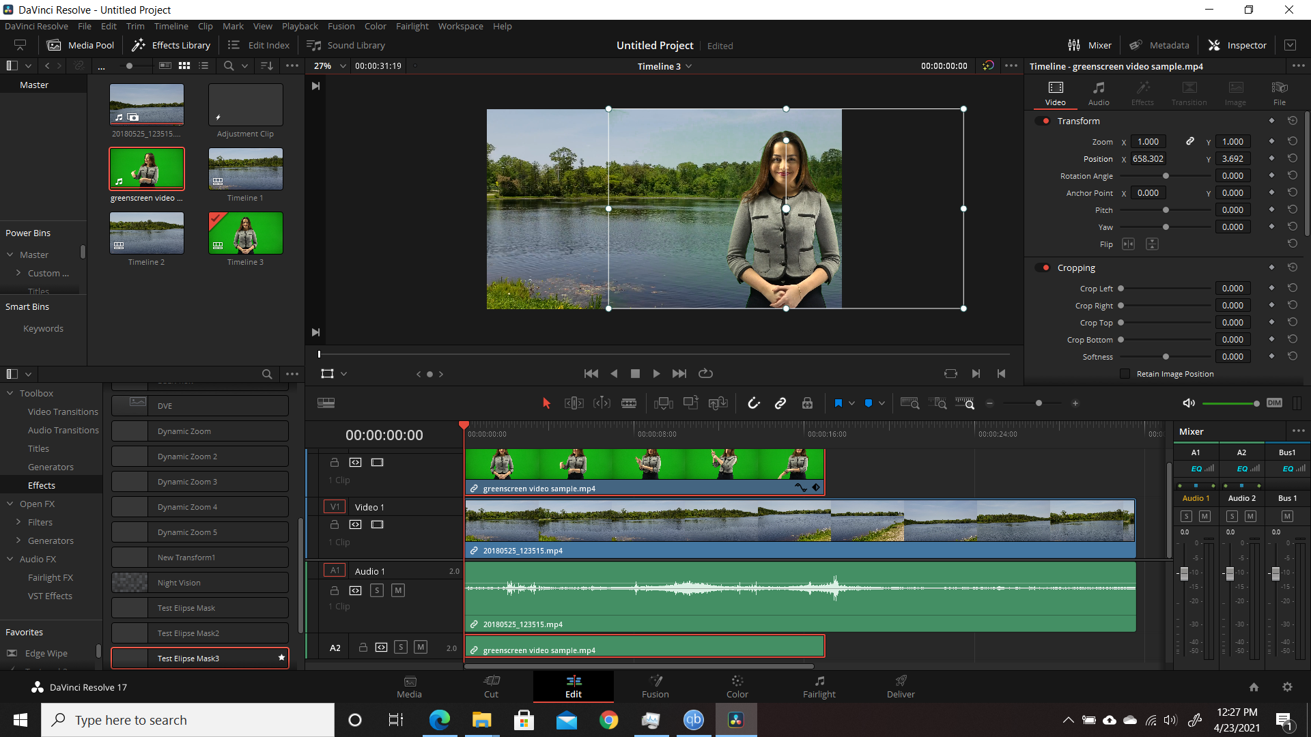Screen dimensions: 1311x737
Task: Open the Fusion menu
Action: pyautogui.click(x=341, y=26)
